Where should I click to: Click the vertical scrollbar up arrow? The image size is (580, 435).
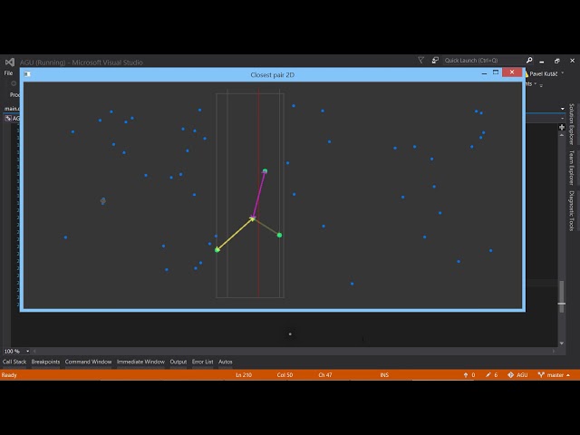[x=562, y=135]
